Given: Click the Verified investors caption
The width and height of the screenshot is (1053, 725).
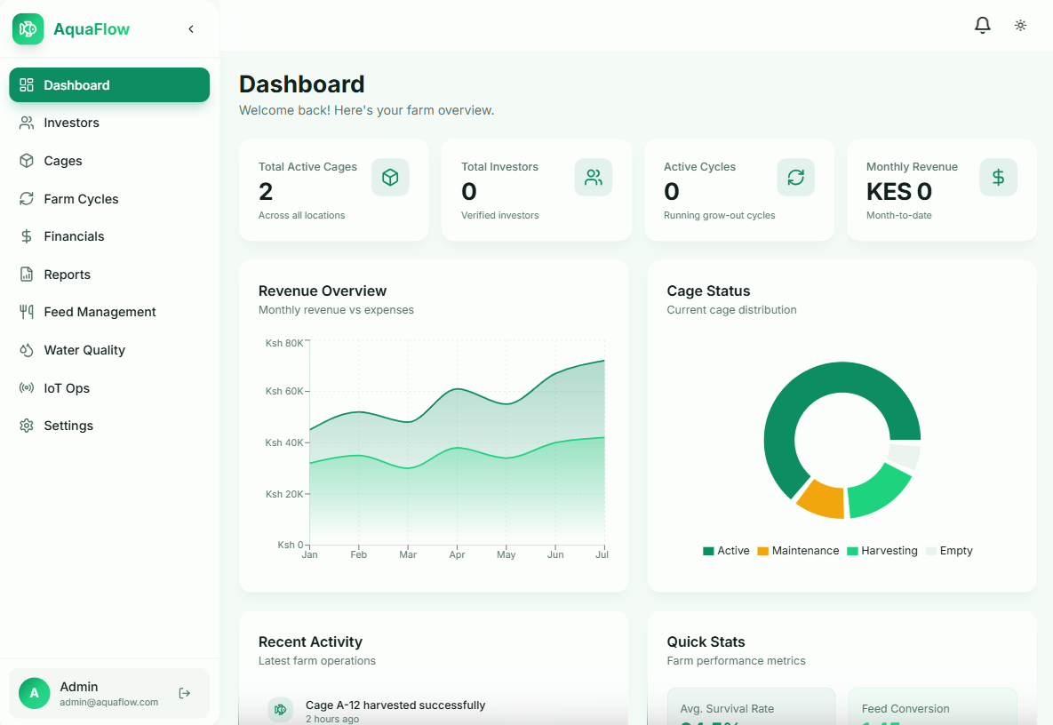Looking at the screenshot, I should click(x=499, y=216).
